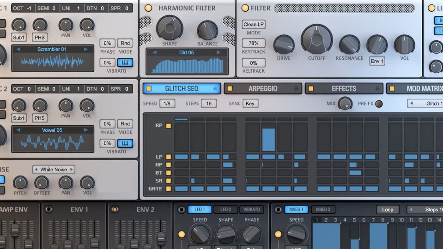The height and width of the screenshot is (249, 443).
Task: Click the 0% VELTRACK value field
Action: pos(253,63)
